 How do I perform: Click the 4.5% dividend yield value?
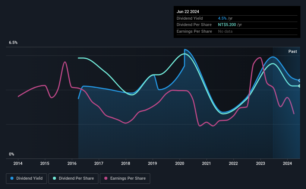[x=222, y=18]
